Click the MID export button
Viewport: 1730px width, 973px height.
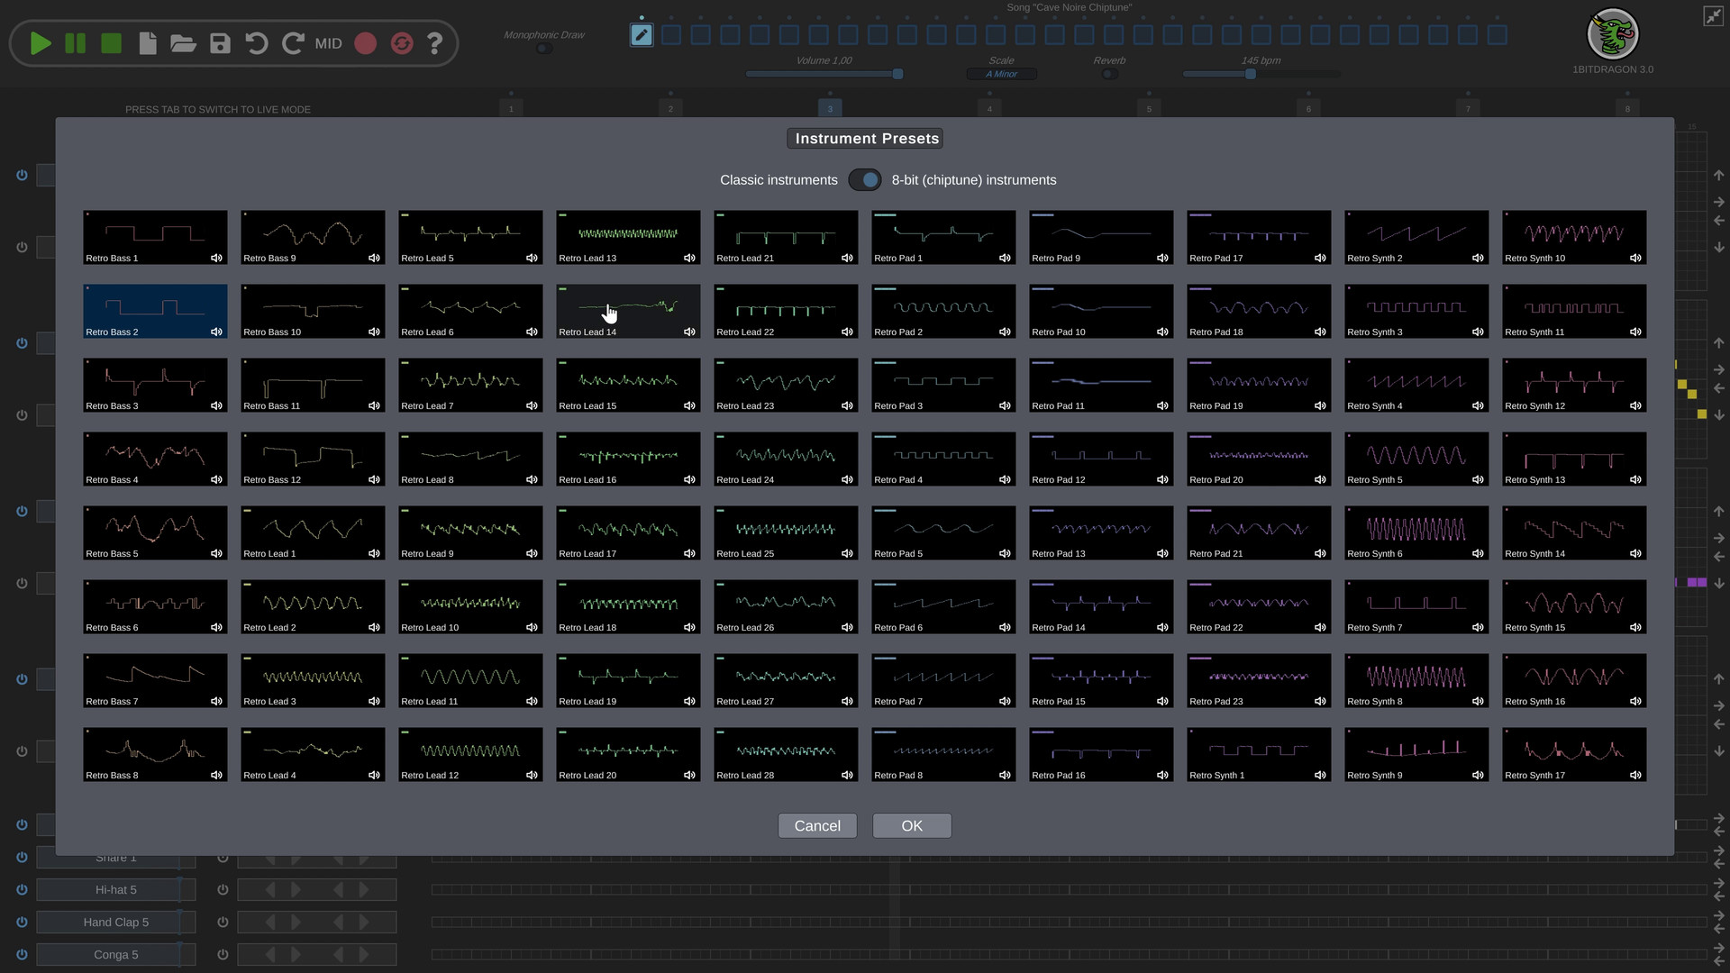tap(328, 43)
